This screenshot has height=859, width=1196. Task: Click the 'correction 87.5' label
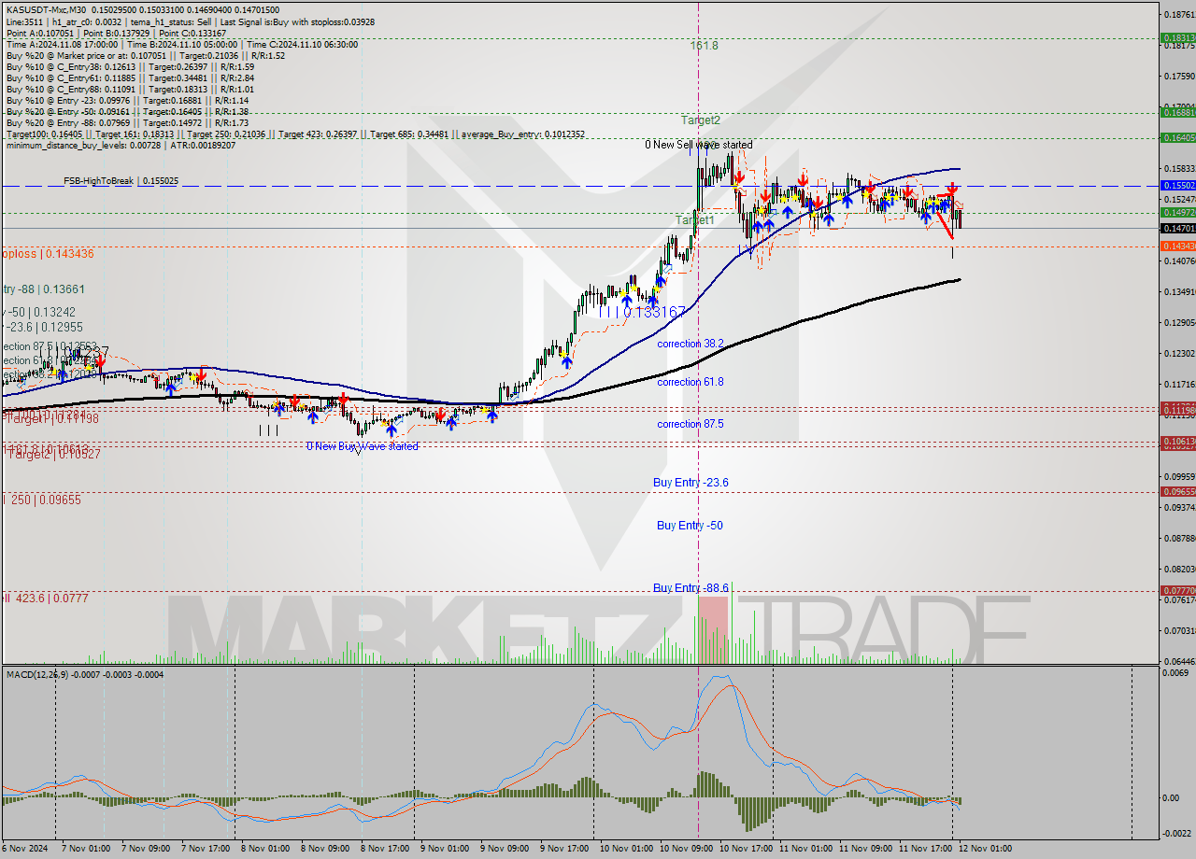691,424
